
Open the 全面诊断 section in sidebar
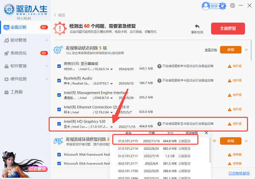tap(25, 27)
